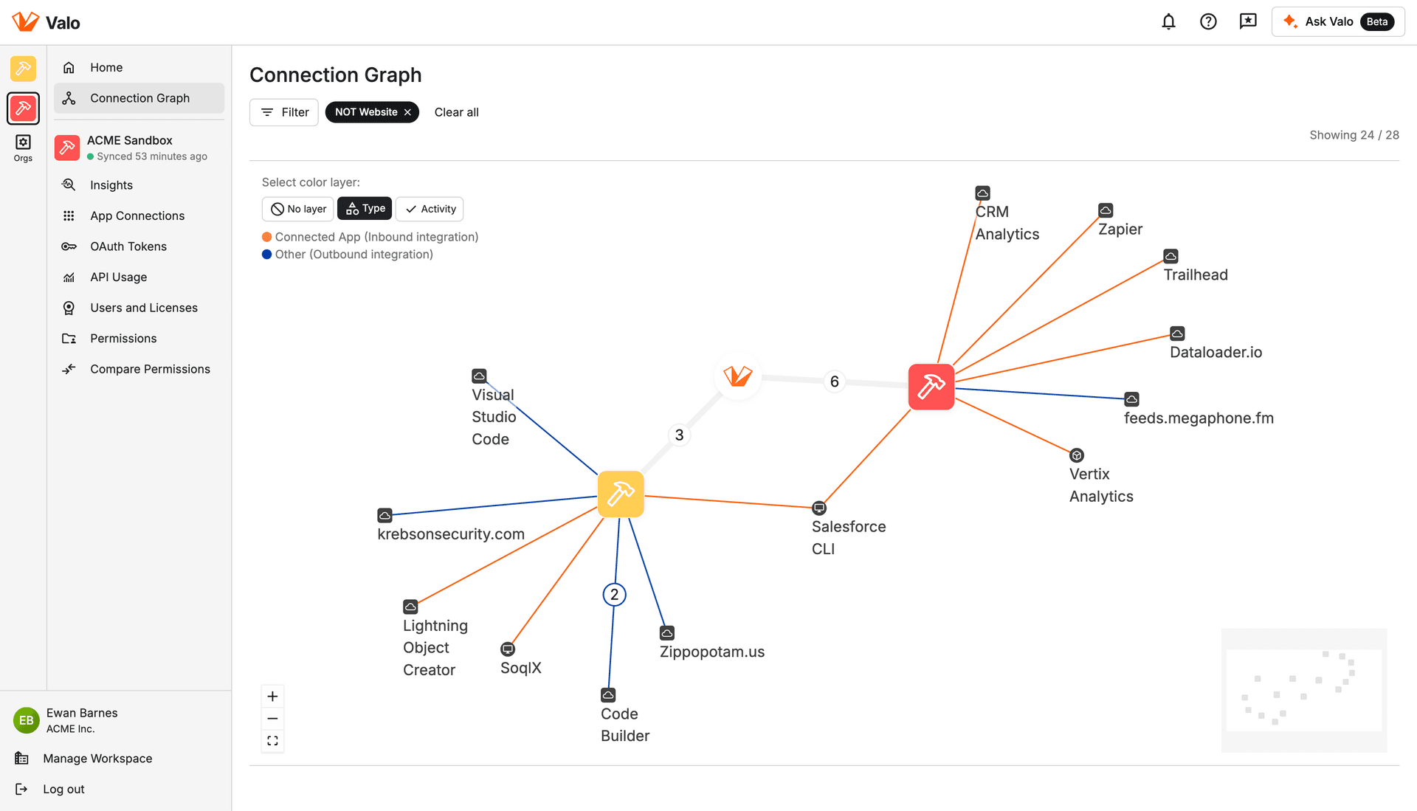
Task: Open the notifications bell icon
Action: (1168, 21)
